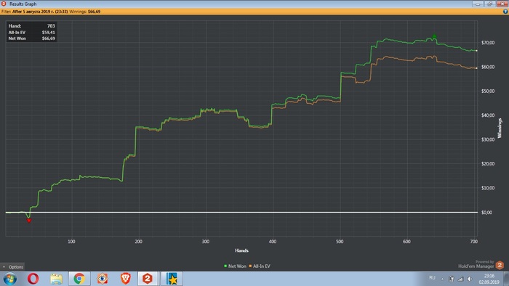Click the 100 hands x-axis label
Viewport: 509px width, 286px height.
pos(71,241)
